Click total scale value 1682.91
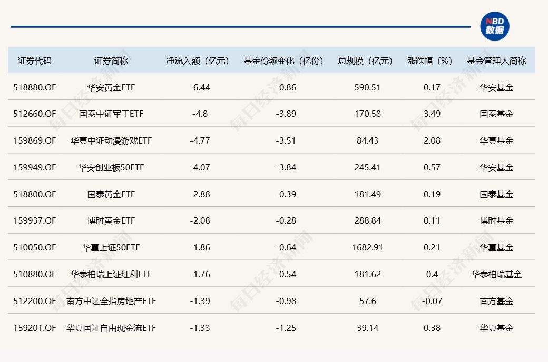548x362 pixels. [368, 247]
